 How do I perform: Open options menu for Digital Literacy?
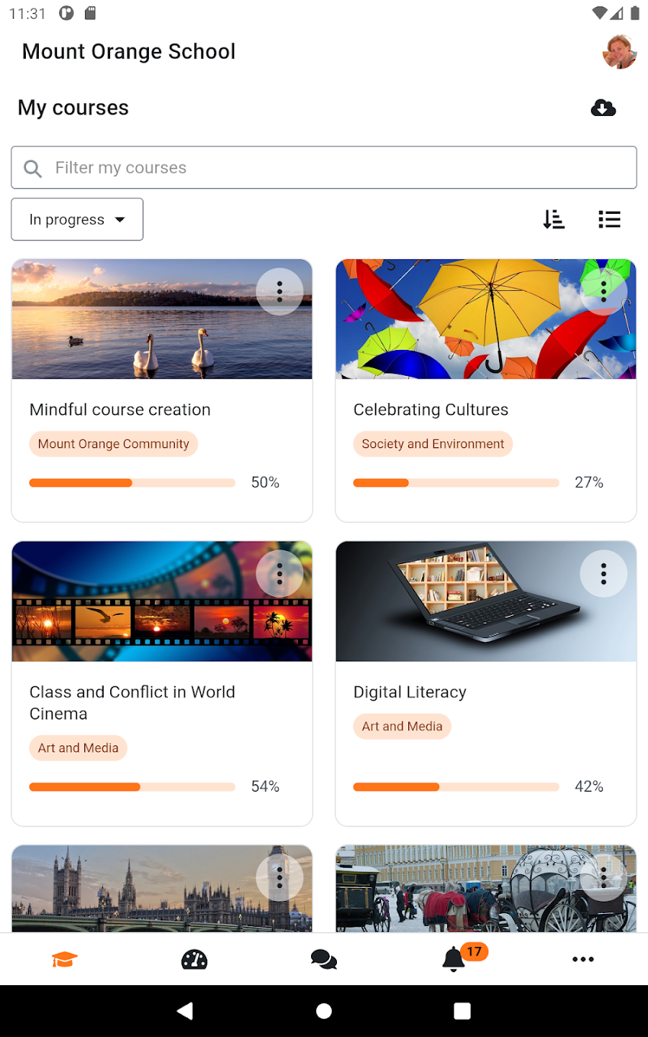click(x=603, y=574)
